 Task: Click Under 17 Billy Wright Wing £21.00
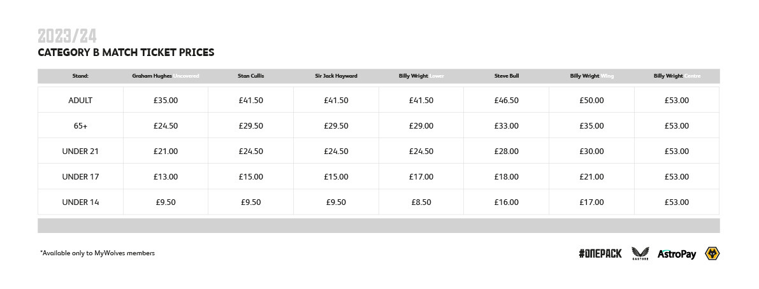591,177
